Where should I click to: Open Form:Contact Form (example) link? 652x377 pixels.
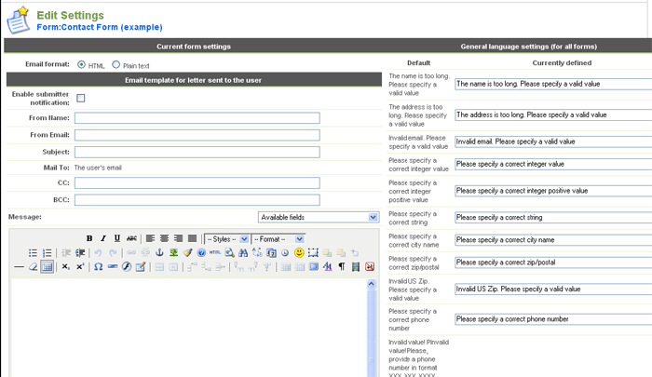pyautogui.click(x=100, y=27)
